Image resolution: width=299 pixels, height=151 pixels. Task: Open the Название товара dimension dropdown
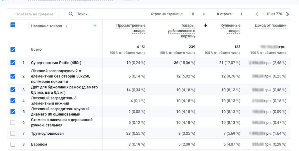[50, 26]
